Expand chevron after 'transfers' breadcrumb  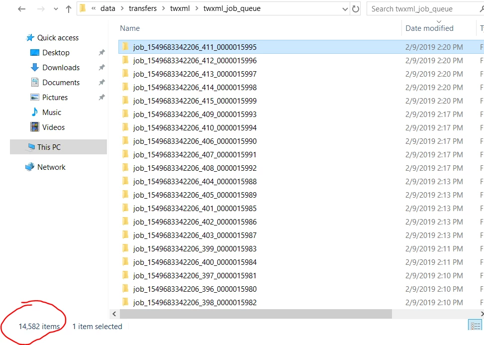point(164,8)
